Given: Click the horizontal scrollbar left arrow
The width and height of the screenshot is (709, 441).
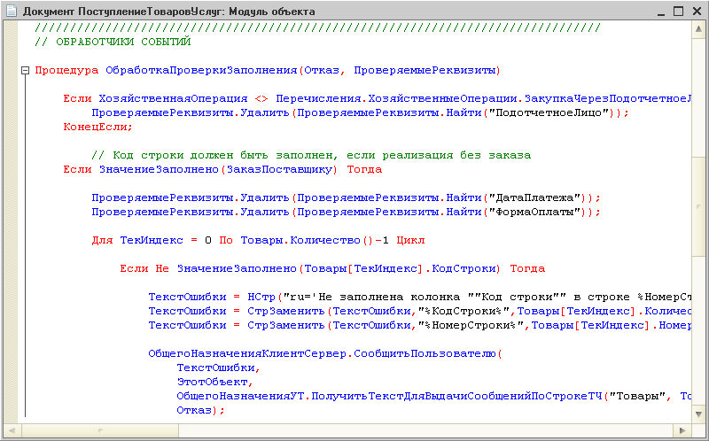Looking at the screenshot, I should tap(12, 430).
